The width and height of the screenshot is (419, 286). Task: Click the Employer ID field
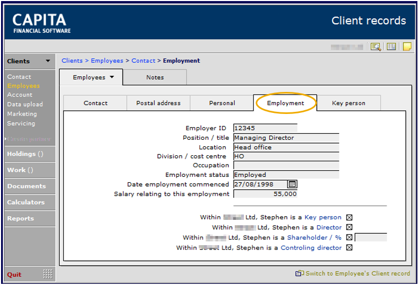click(265, 128)
